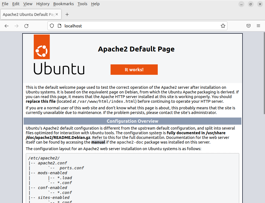Restore down the Firefox window
Image resolution: width=265 pixels, height=203 pixels.
[251, 4]
